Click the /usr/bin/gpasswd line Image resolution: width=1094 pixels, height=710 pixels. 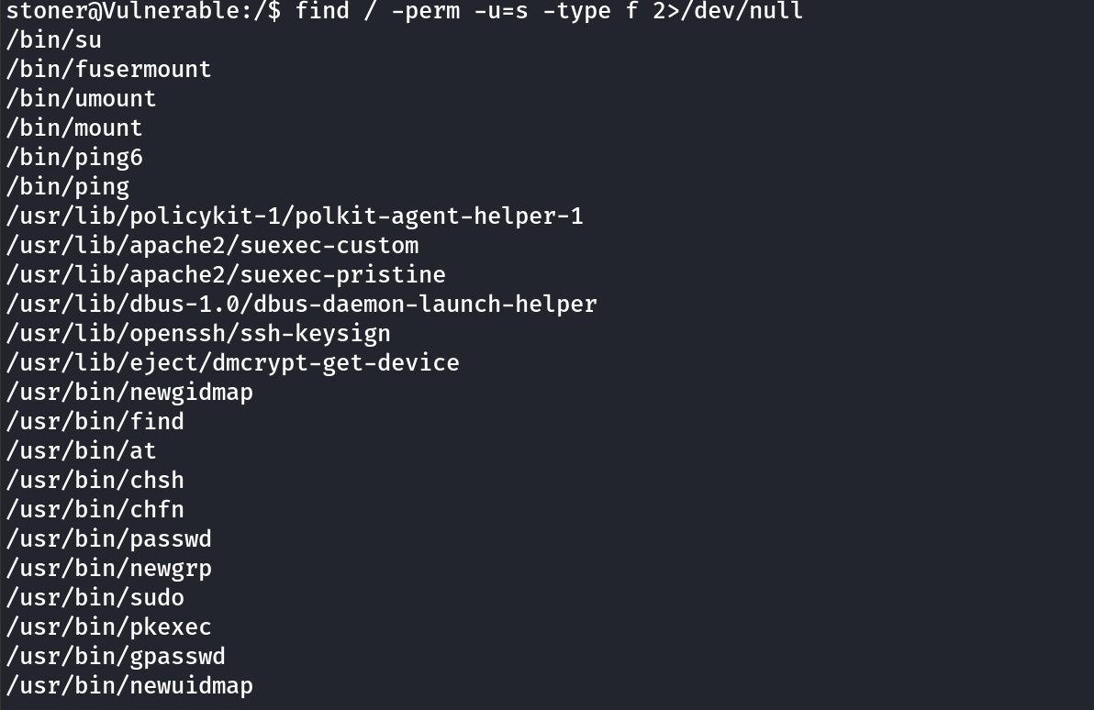click(116, 657)
